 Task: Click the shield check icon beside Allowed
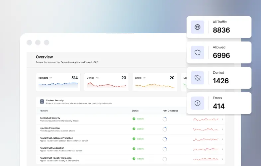click(198, 52)
